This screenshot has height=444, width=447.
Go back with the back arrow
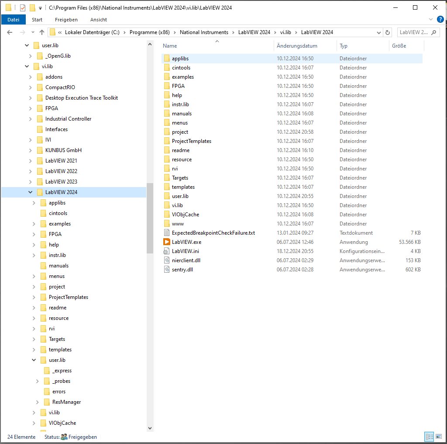10,32
